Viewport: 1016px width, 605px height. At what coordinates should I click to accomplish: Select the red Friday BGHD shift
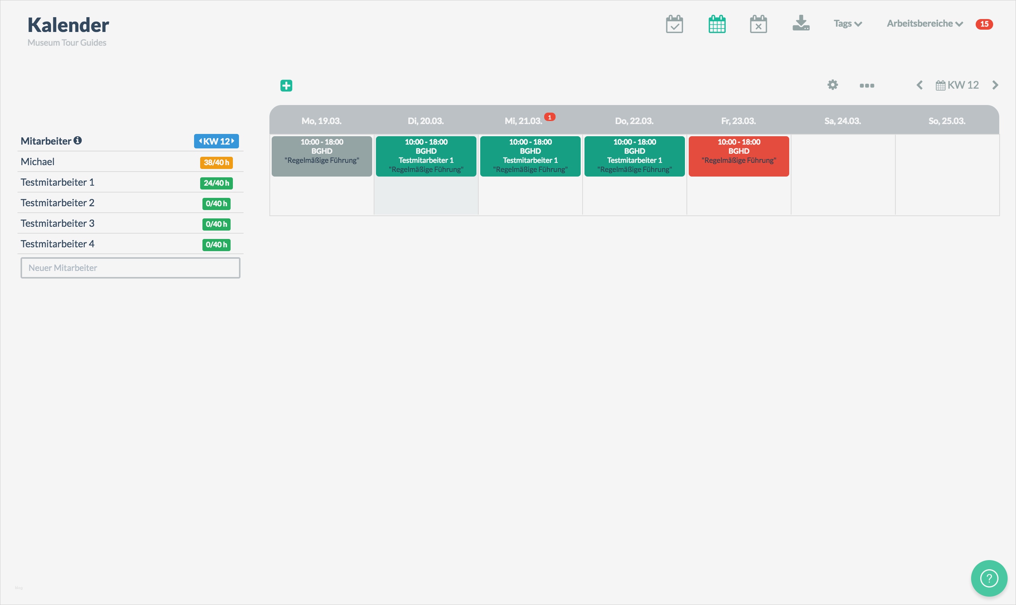tap(739, 156)
